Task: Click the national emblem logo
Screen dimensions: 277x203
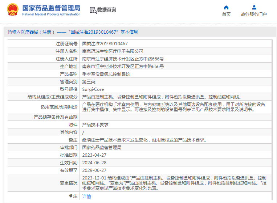Action: pos(13,10)
